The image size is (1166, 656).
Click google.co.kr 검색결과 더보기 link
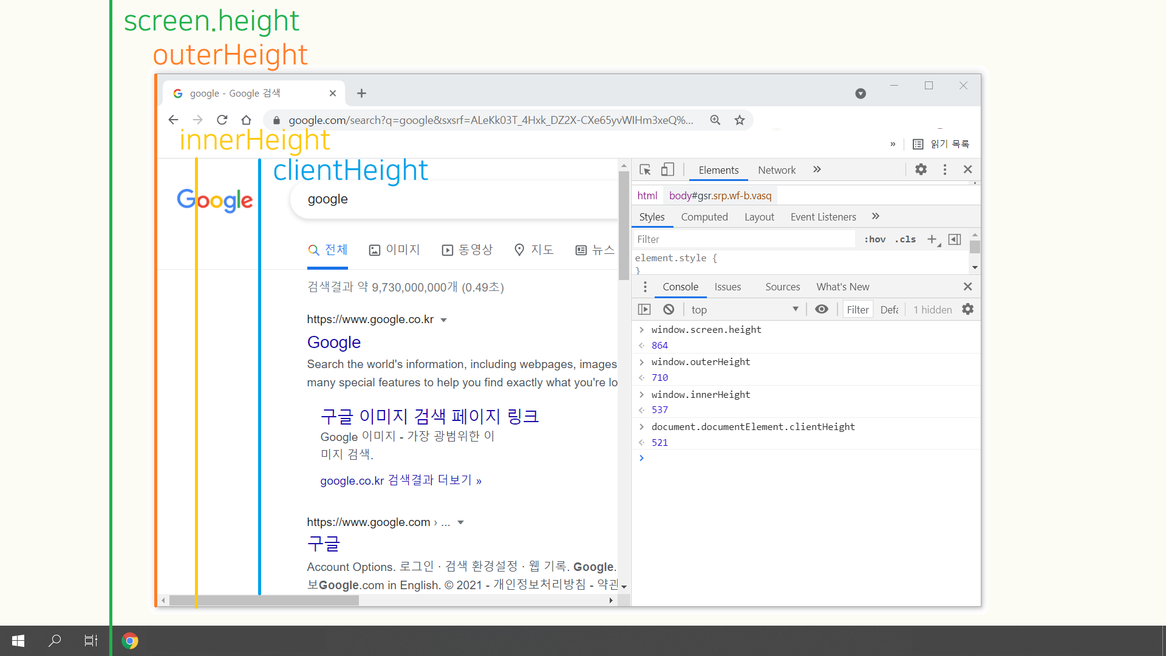[x=401, y=480]
